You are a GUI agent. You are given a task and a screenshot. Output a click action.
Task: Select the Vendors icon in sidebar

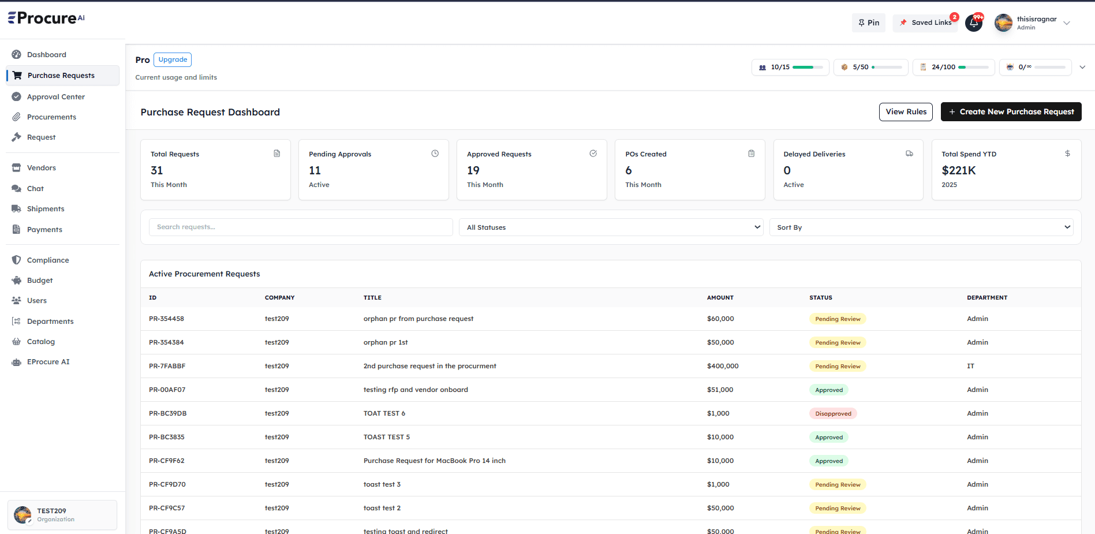pos(17,167)
